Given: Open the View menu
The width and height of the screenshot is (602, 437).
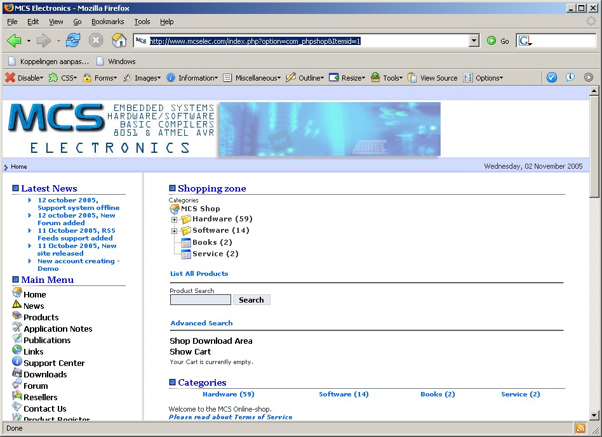Looking at the screenshot, I should tap(56, 22).
